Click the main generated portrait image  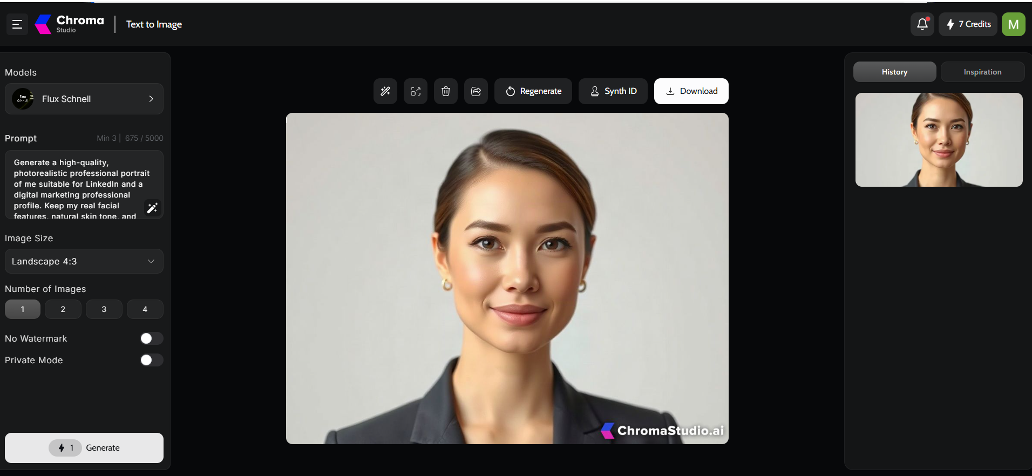tap(507, 278)
